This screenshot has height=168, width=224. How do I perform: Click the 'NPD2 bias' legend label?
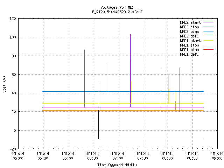pos(189,31)
